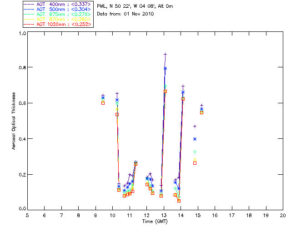Viewport: 291px width, 233px height.
Task: Click the x-axis tick label 14
Action: 181,215
